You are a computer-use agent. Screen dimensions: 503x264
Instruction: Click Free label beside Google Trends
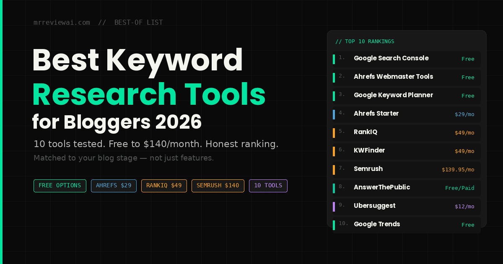click(x=468, y=225)
